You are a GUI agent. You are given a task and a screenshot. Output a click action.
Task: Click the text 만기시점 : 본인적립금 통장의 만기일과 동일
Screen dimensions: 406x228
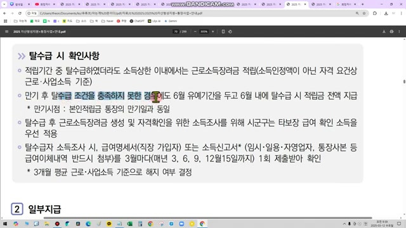pos(101,109)
